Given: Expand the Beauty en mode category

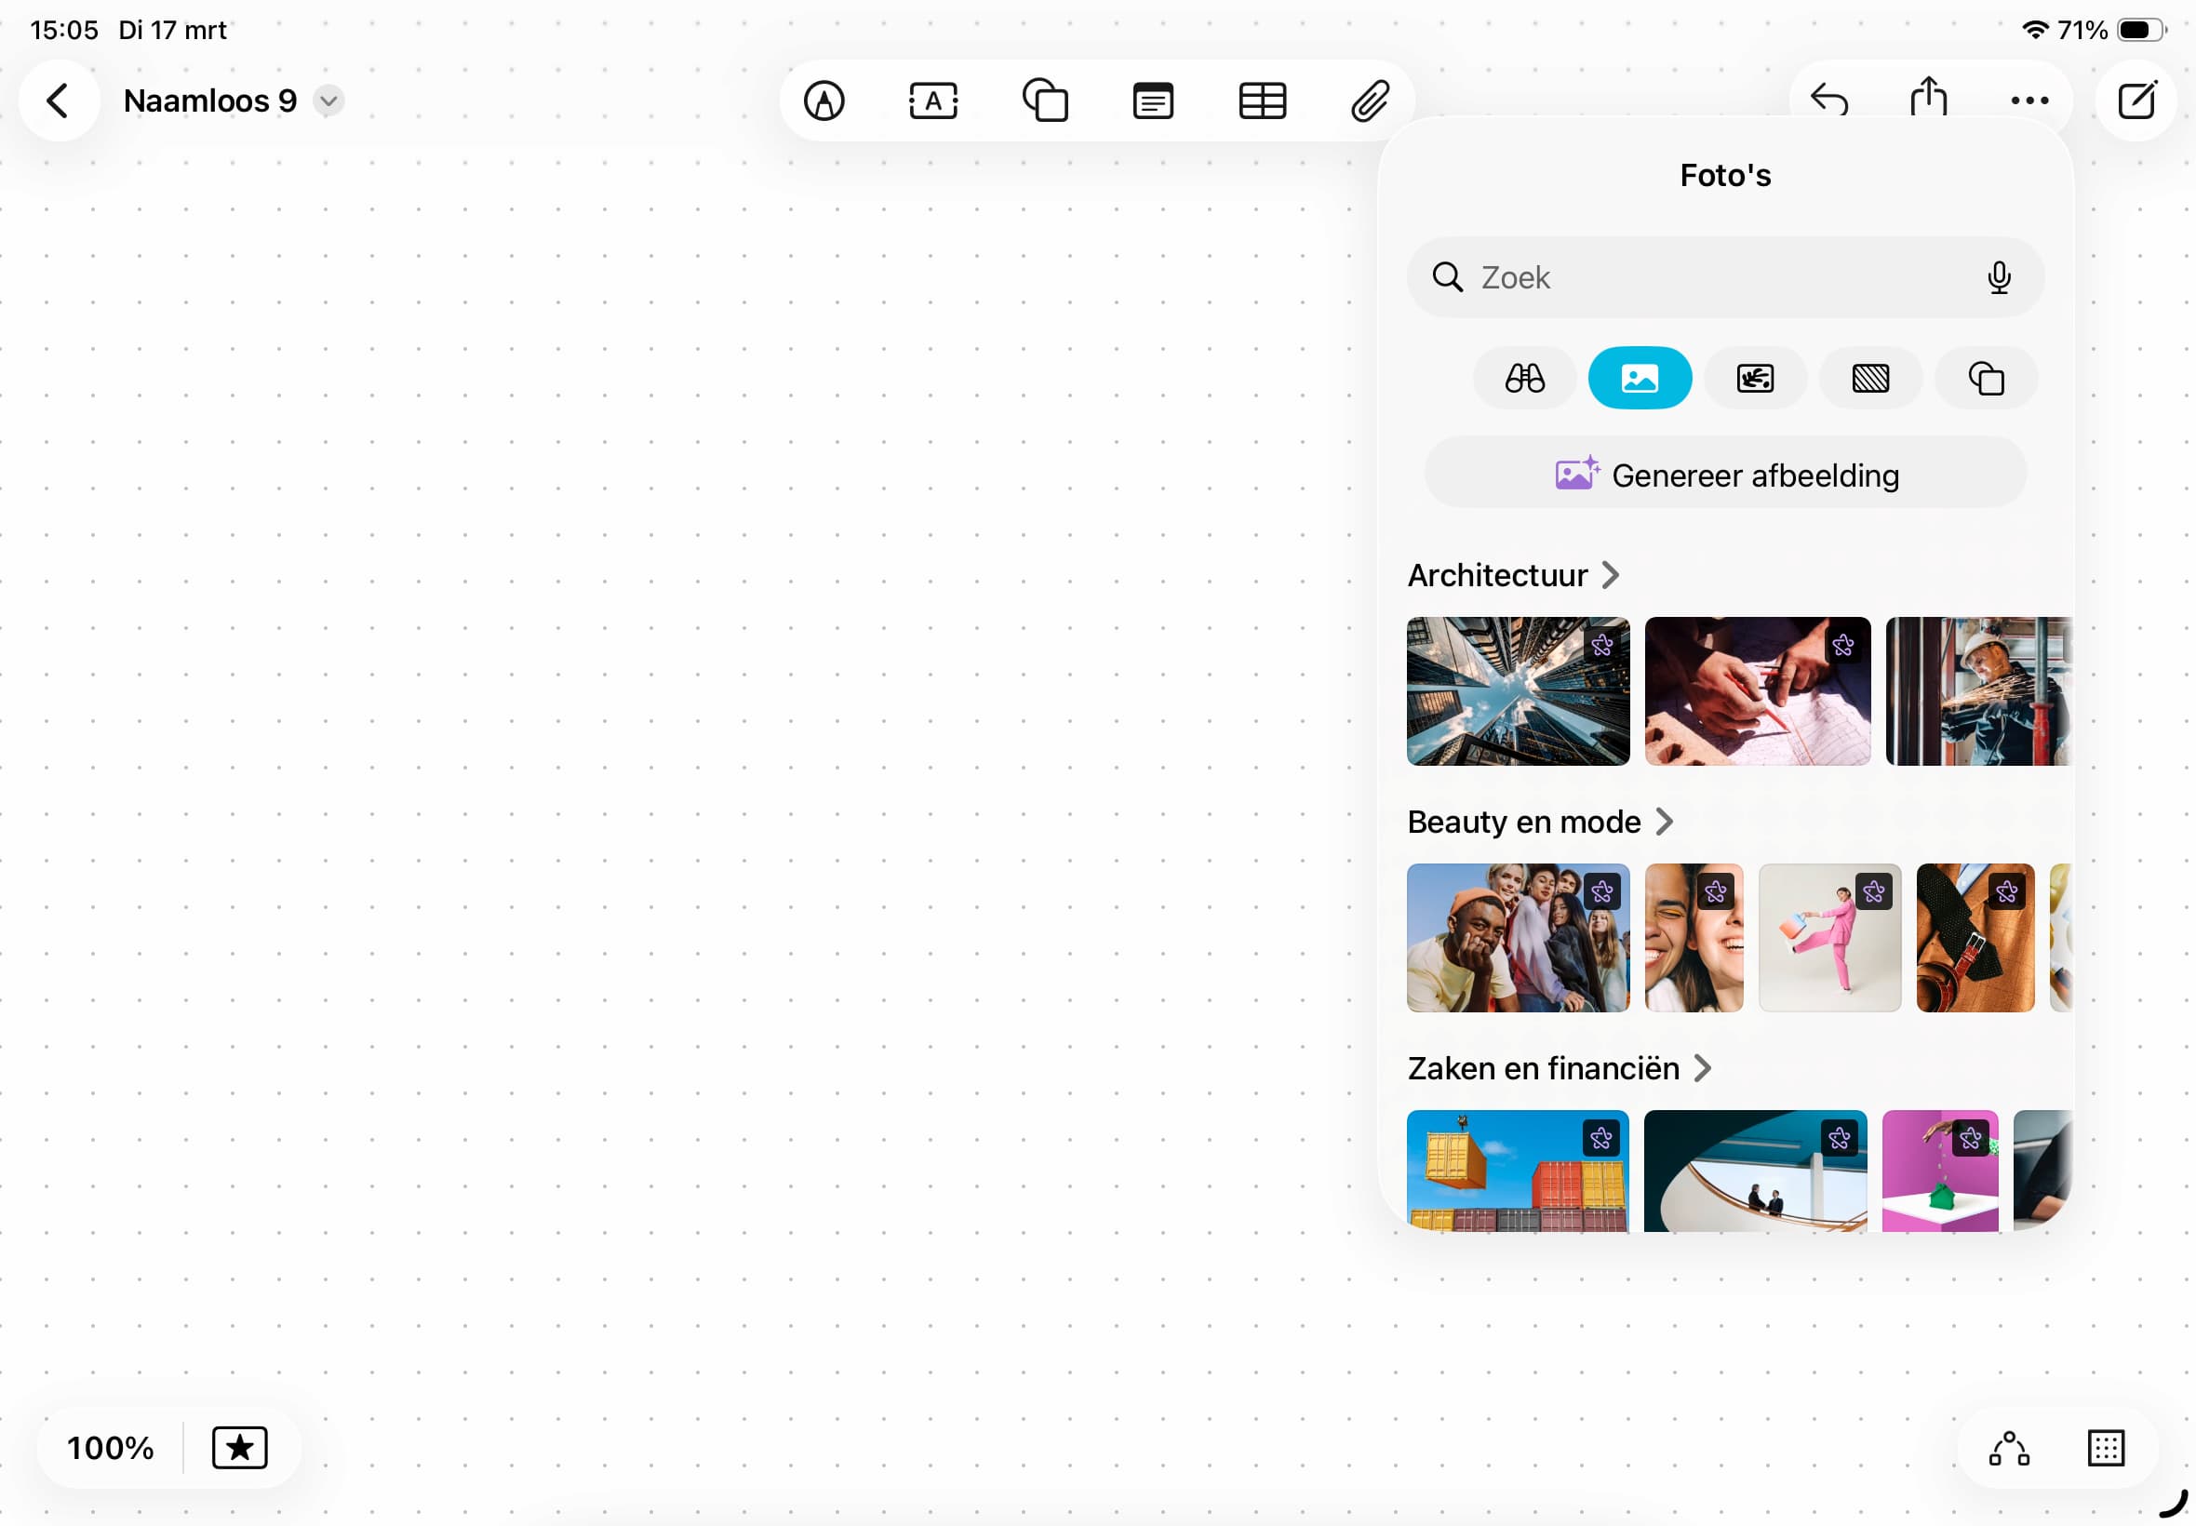Looking at the screenshot, I should click(x=1539, y=822).
